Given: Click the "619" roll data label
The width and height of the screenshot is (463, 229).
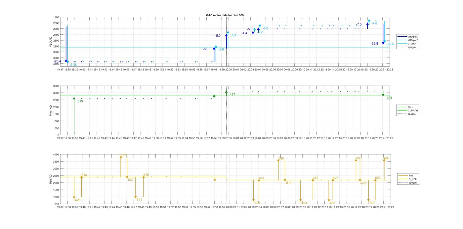Looking at the screenshot, I should [316, 178].
